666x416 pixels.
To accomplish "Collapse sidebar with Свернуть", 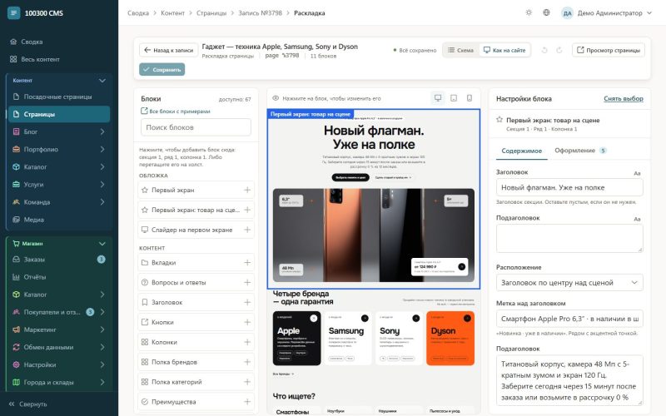I will (28, 404).
